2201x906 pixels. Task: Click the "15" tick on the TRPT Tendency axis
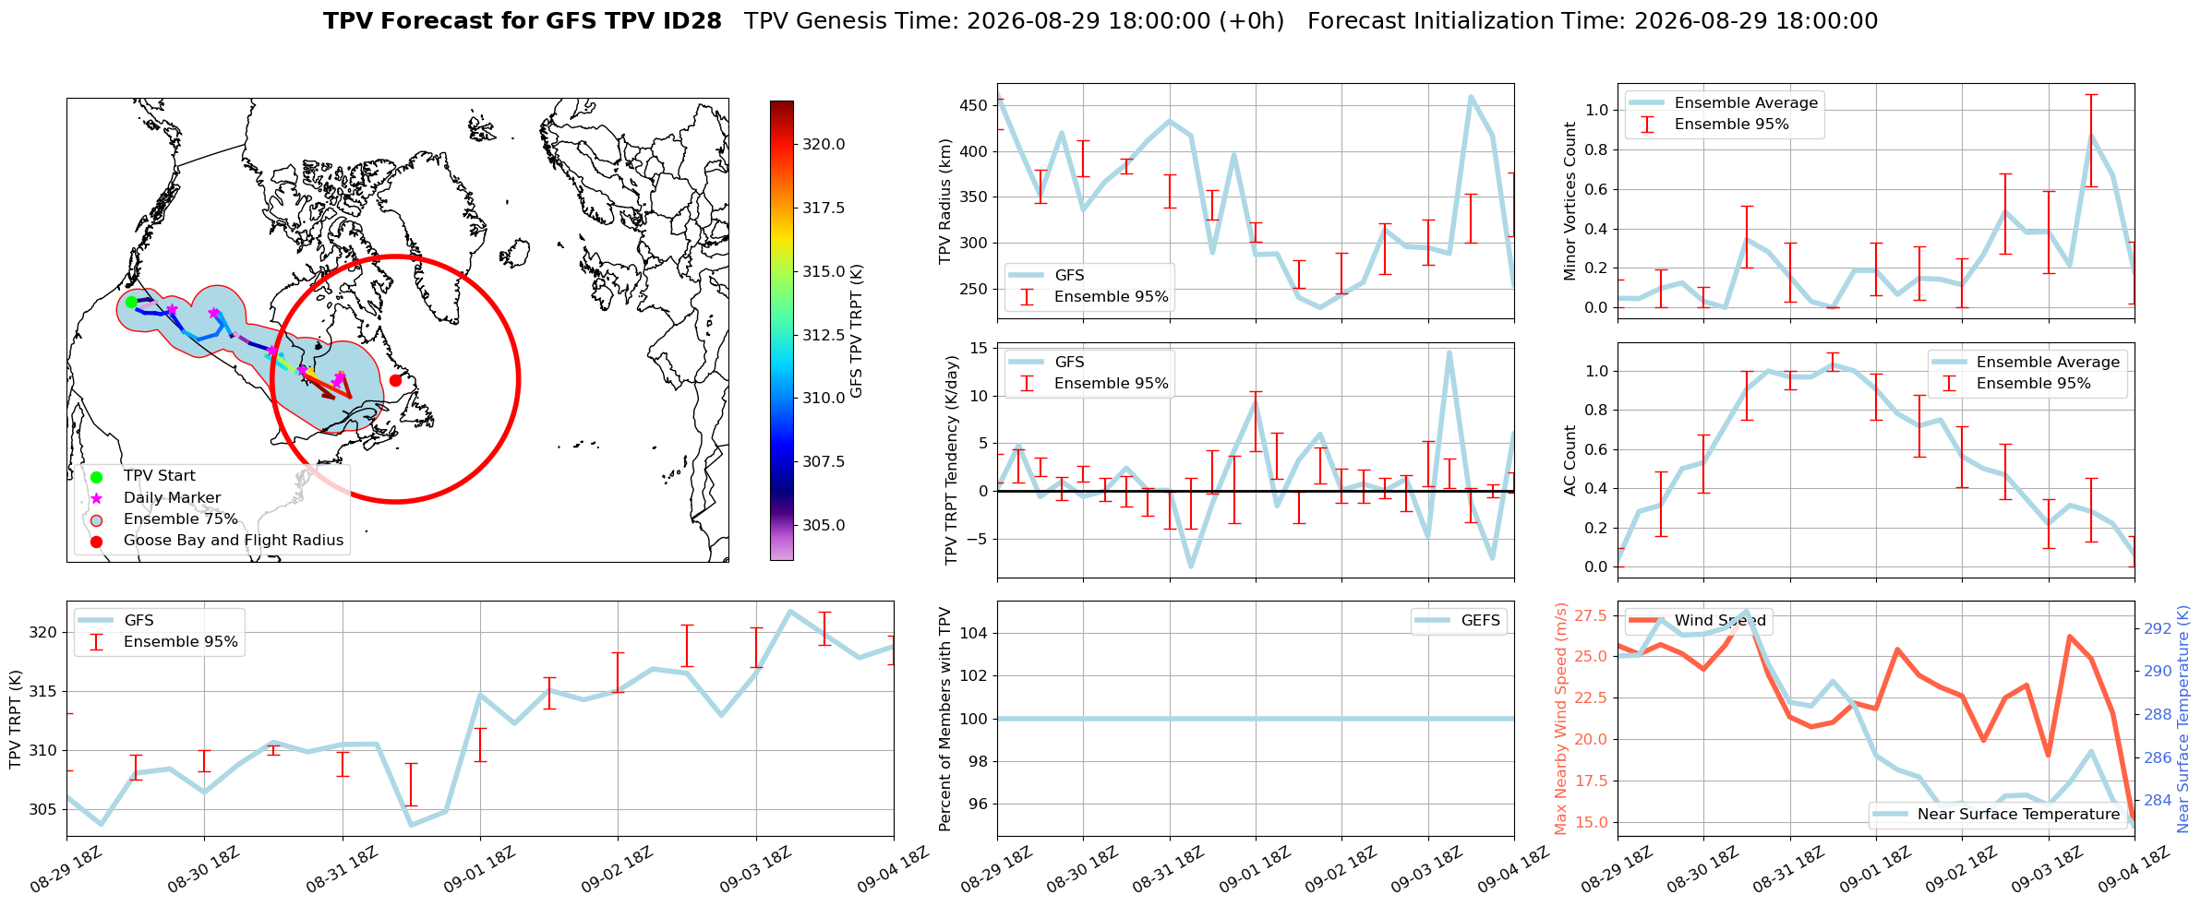979,349
